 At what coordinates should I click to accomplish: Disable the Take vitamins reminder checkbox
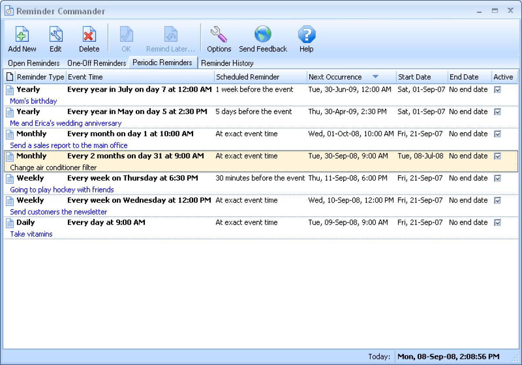point(497,222)
